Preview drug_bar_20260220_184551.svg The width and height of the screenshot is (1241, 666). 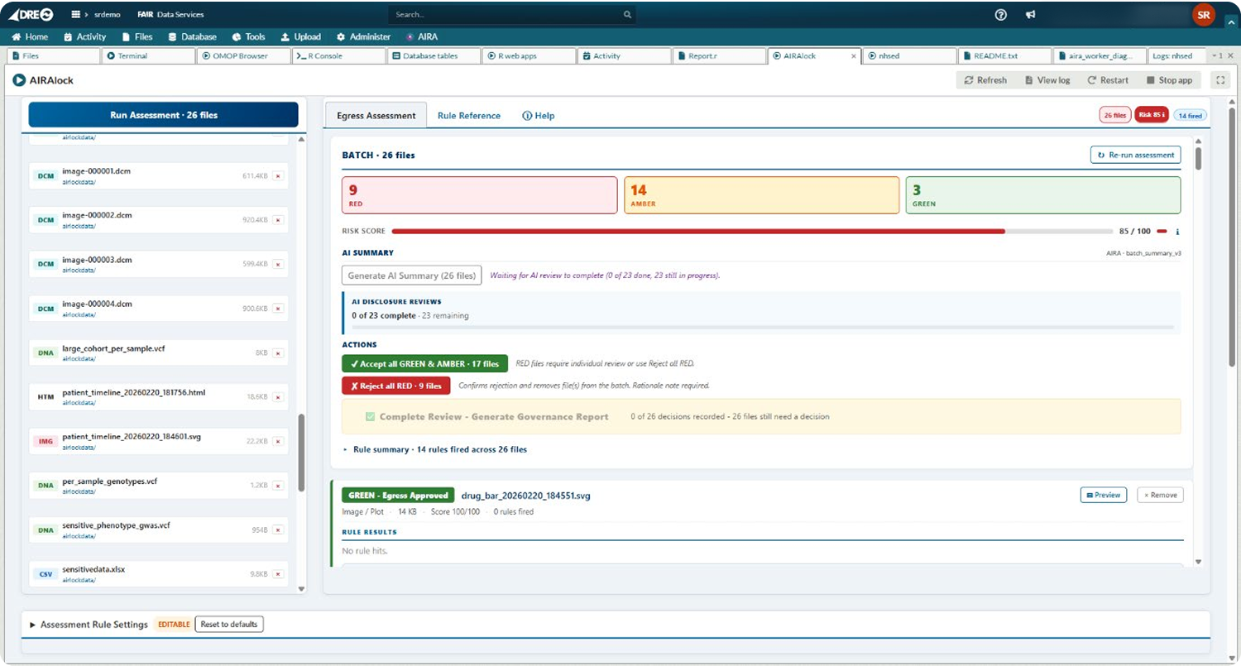tap(1104, 495)
